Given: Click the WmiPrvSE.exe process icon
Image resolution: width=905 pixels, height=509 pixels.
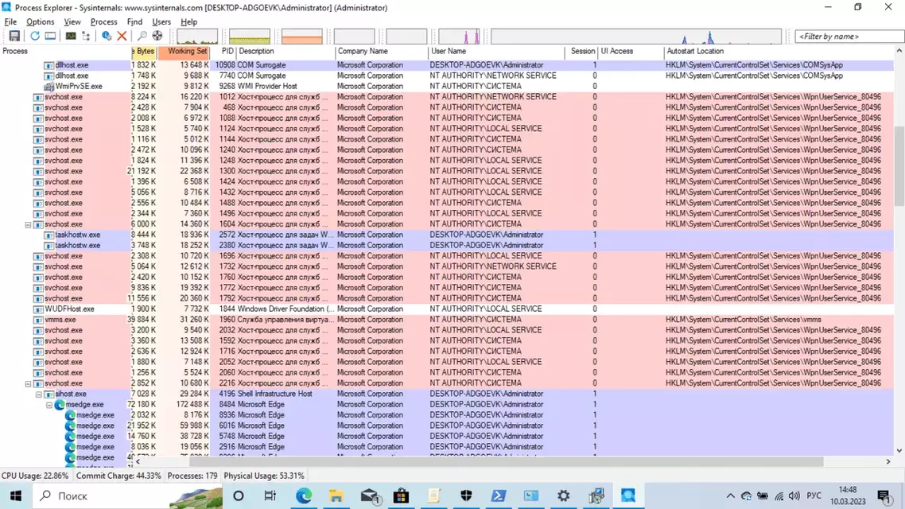Looking at the screenshot, I should click(49, 87).
